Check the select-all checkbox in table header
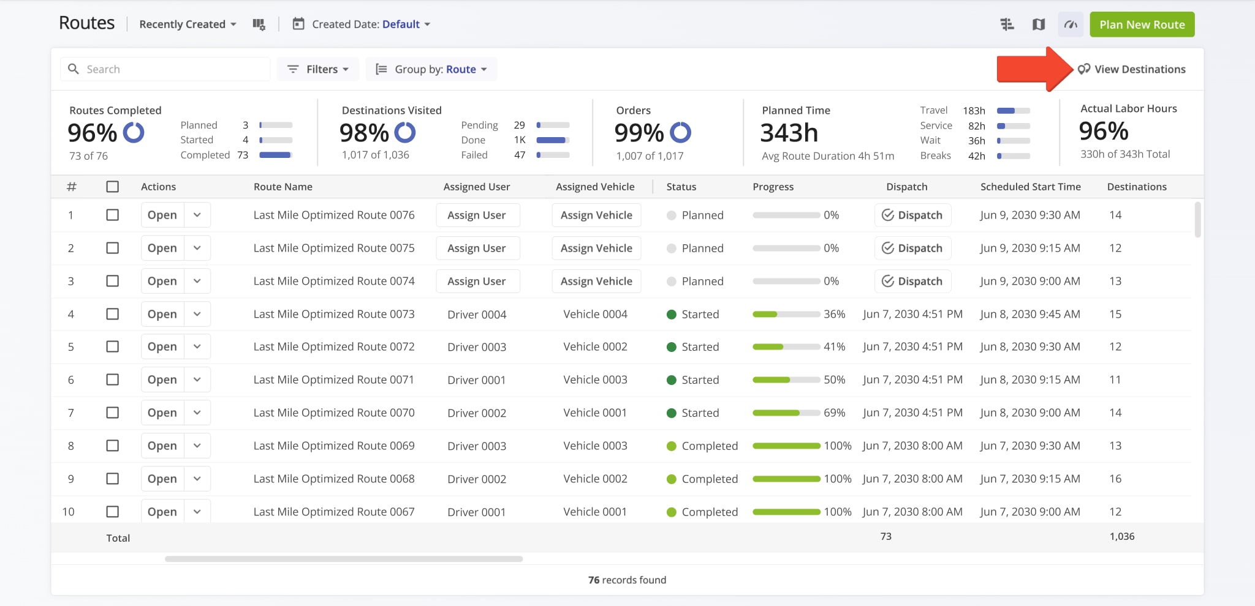 coord(113,187)
